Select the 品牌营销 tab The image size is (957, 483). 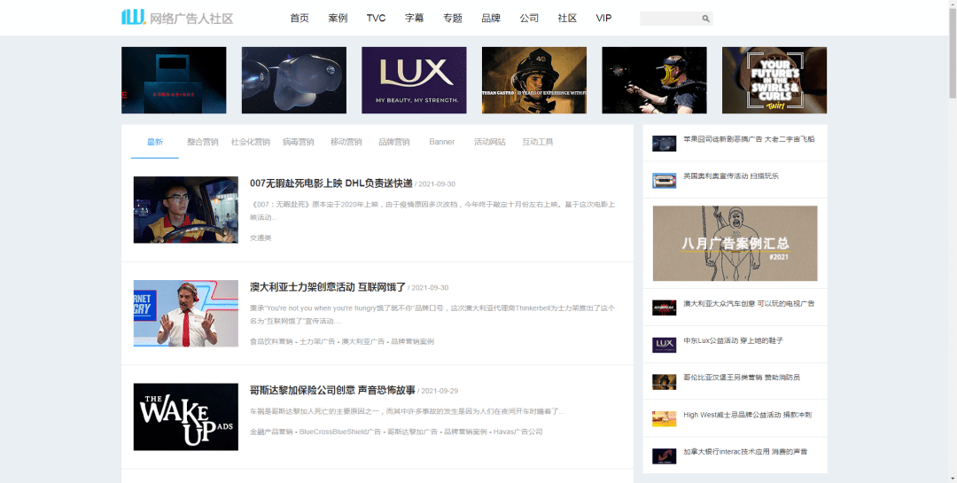(393, 142)
